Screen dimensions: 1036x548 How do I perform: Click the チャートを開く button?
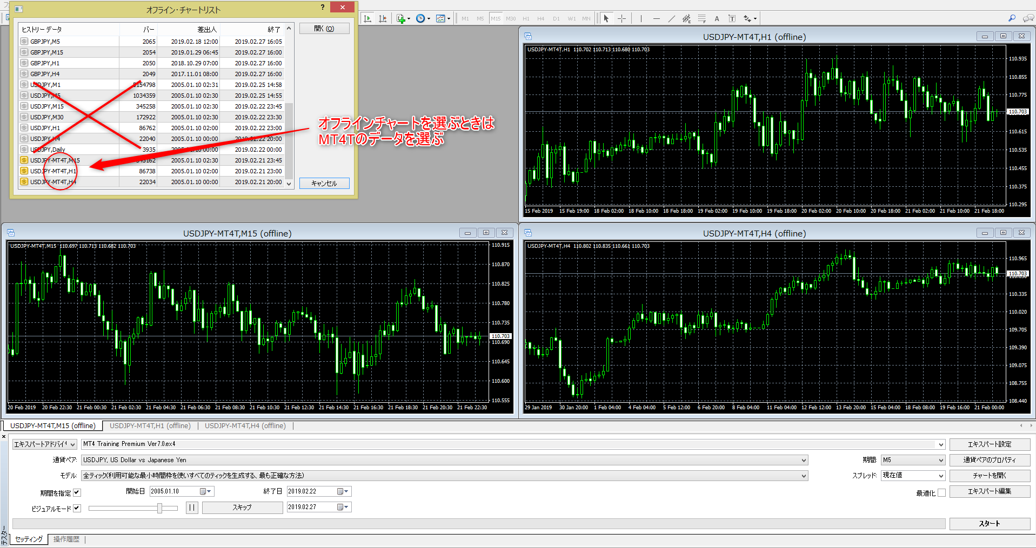(x=990, y=476)
